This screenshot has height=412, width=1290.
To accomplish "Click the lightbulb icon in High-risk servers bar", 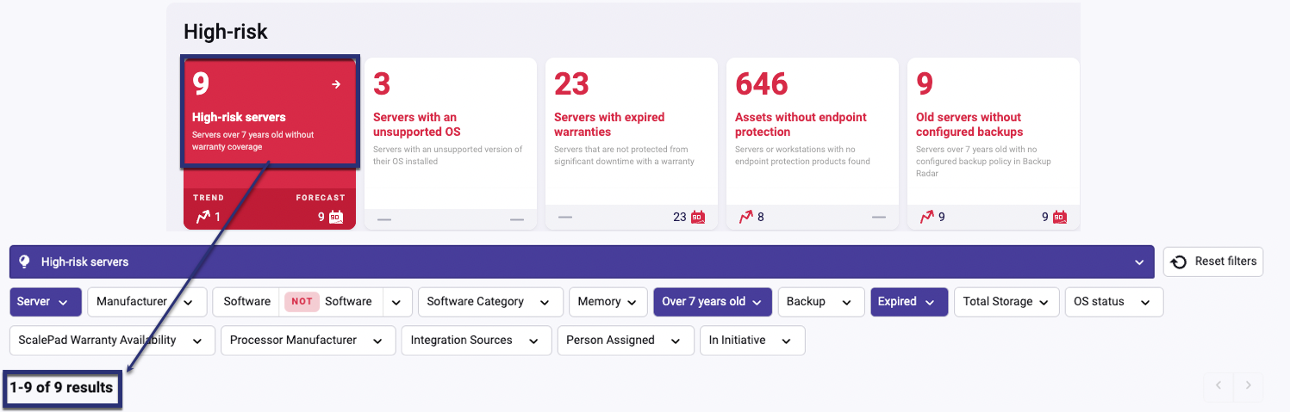I will point(24,261).
